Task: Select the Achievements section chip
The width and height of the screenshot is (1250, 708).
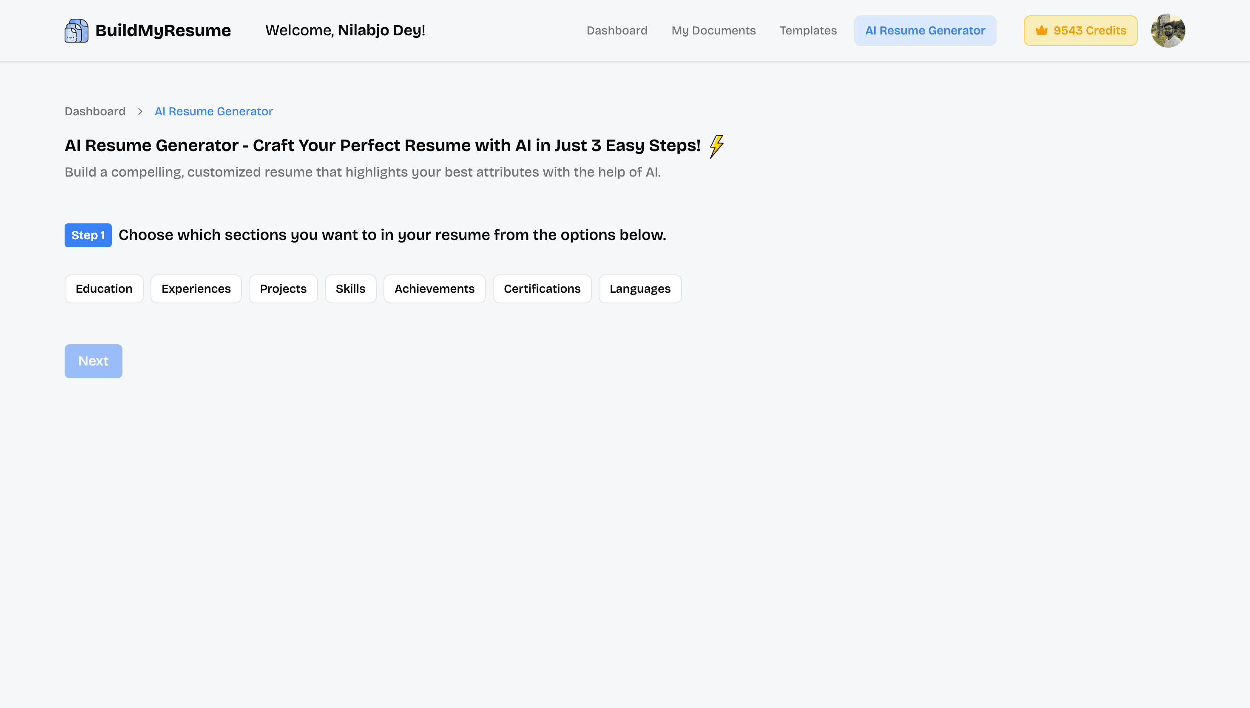Action: pyautogui.click(x=435, y=289)
